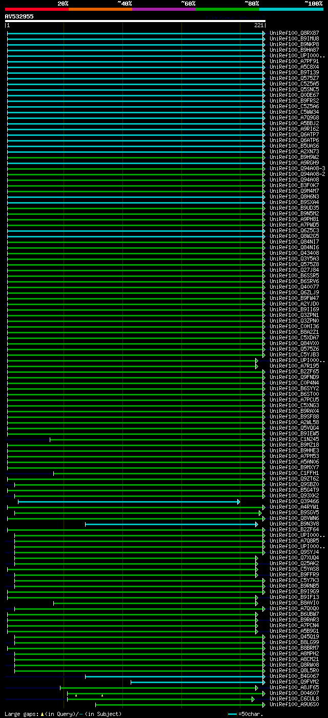Click the cyan alignment bar for Q9FVM2
The image size is (328, 718).
point(197,682)
